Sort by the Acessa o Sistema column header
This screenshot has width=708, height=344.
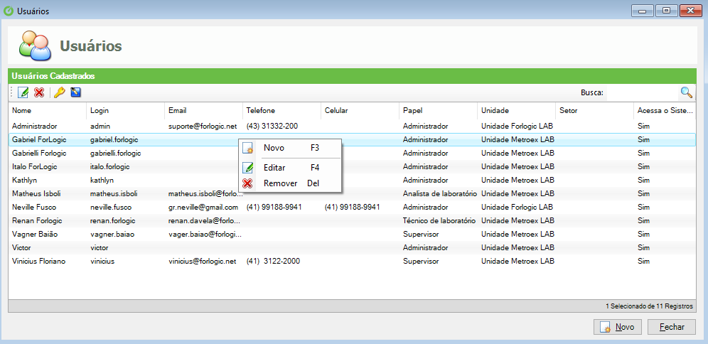point(665,110)
